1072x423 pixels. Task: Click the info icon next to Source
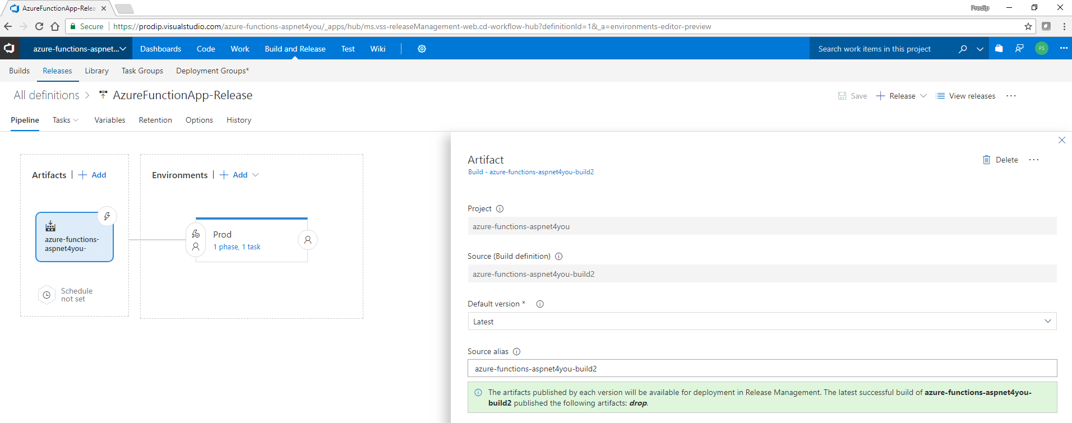[x=558, y=256]
